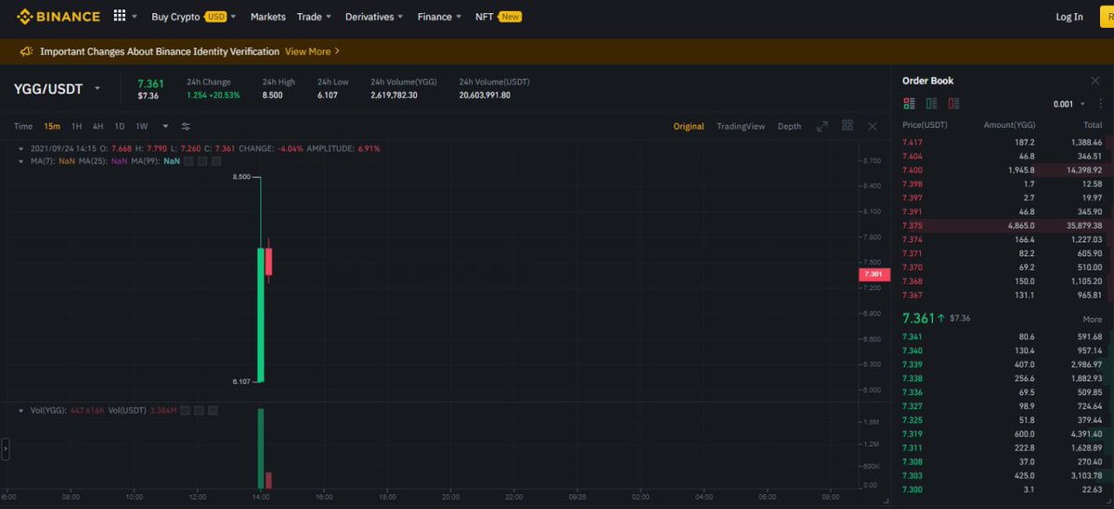Switch to Depth chart
The width and height of the screenshot is (1114, 509).
click(789, 126)
